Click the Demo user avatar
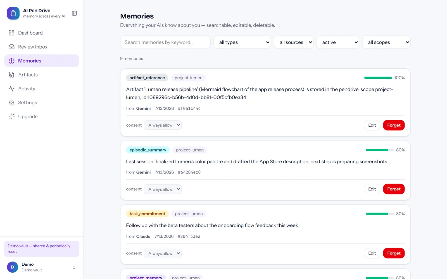Screen dimensions: 447x279 tap(13, 267)
